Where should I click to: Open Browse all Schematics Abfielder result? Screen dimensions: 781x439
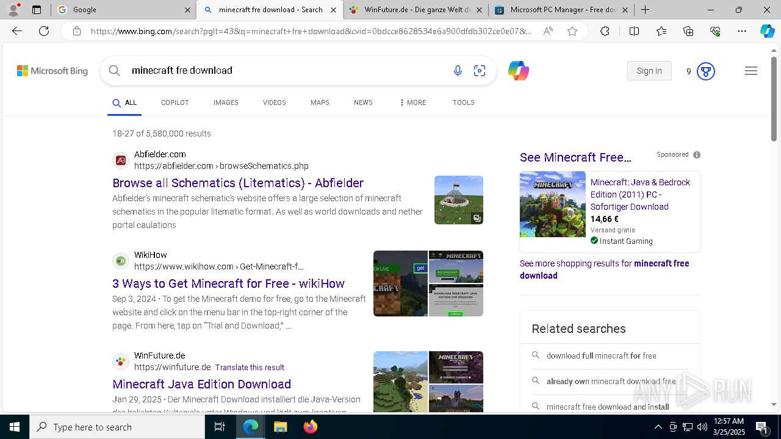click(238, 183)
